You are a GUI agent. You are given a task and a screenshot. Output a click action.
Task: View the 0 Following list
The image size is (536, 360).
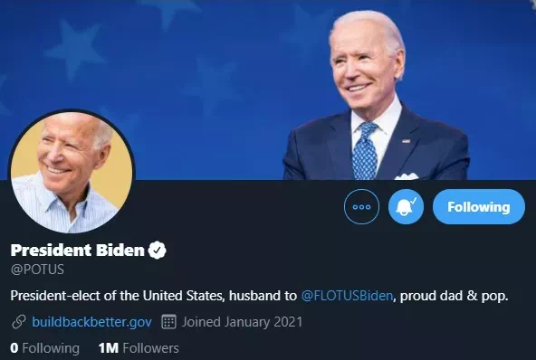pyautogui.click(x=44, y=348)
